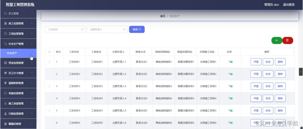Click 修改 for row 工地名称4
The width and height of the screenshot is (303, 129).
268,98
